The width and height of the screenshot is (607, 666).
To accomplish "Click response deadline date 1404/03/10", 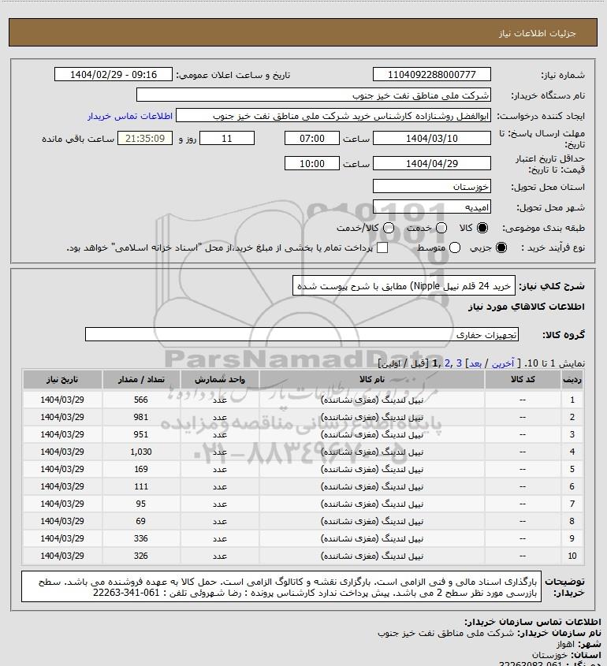I will tap(431, 139).
